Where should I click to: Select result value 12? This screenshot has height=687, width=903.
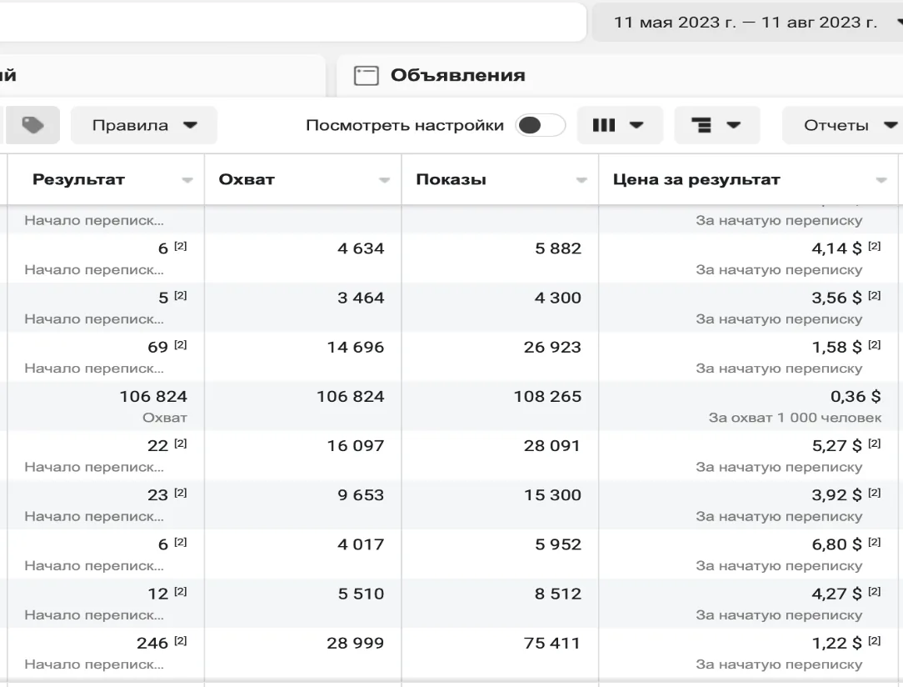[157, 594]
